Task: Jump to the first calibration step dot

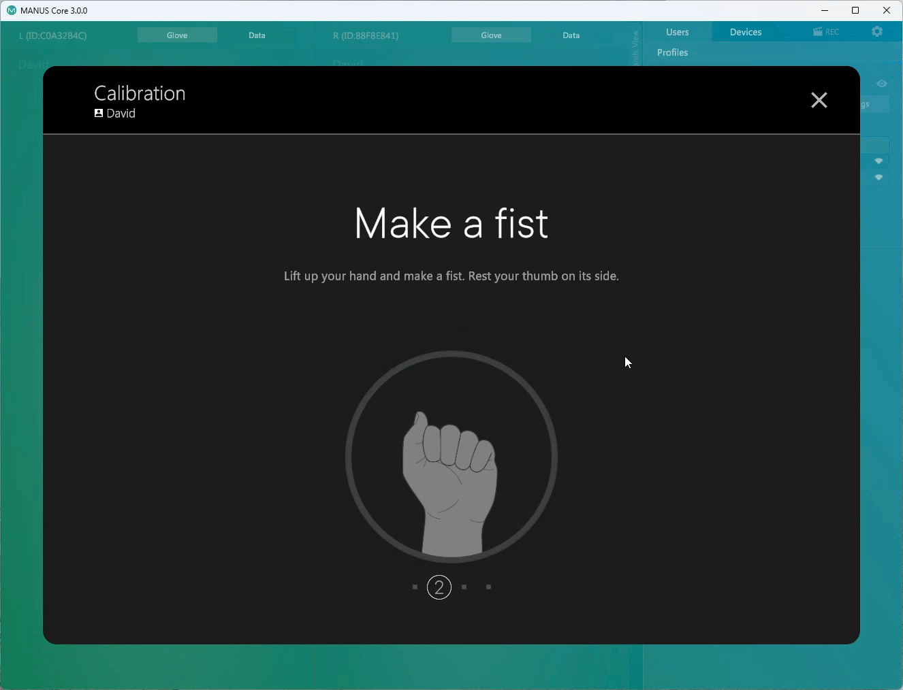Action: pos(415,587)
